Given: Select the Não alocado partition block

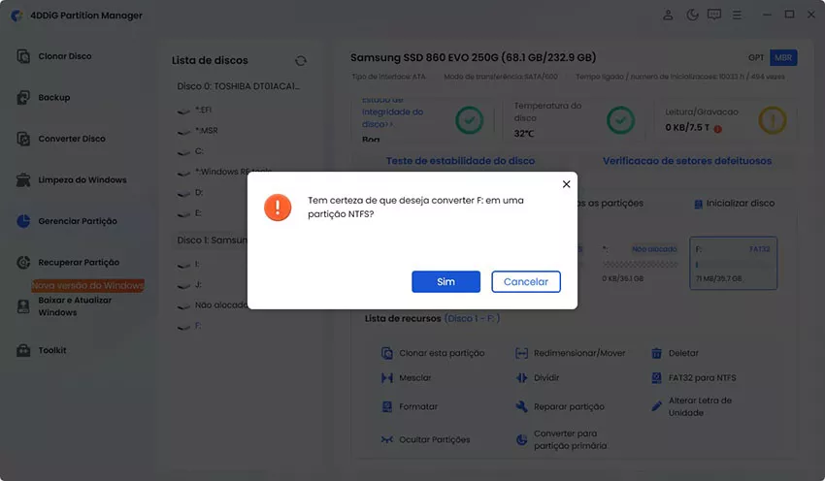Looking at the screenshot, I should coord(640,264).
